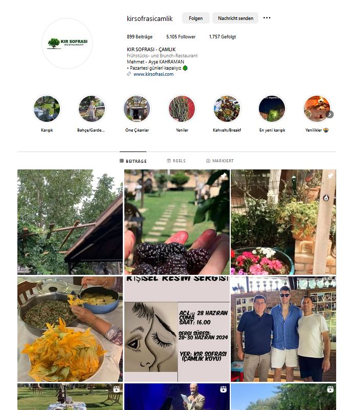View the 1.757 Gefolgt list
Screen dimensions: 351x410
click(223, 37)
